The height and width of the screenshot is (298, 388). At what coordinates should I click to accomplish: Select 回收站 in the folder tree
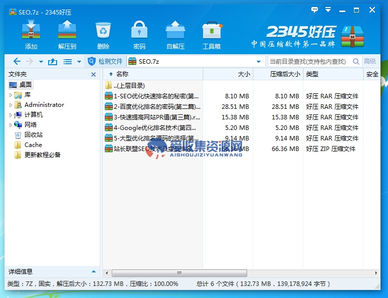pyautogui.click(x=34, y=135)
